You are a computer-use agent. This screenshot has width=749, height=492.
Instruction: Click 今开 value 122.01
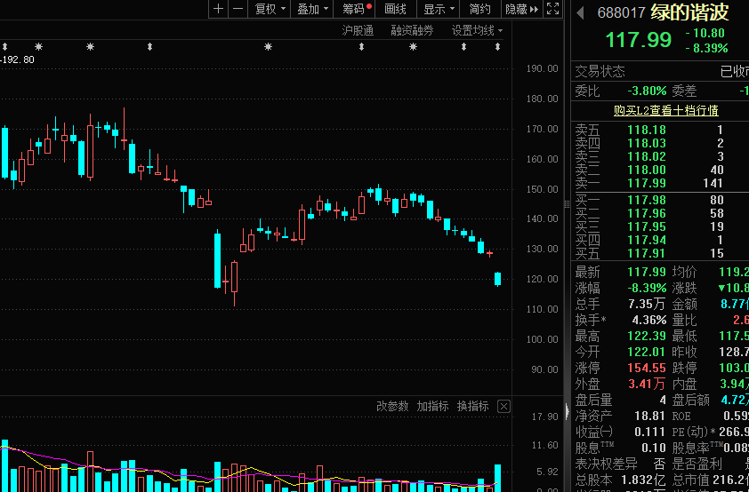pos(647,352)
